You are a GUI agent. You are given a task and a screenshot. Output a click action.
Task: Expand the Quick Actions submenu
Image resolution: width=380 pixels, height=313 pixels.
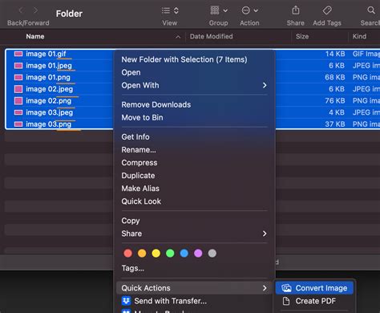194,288
